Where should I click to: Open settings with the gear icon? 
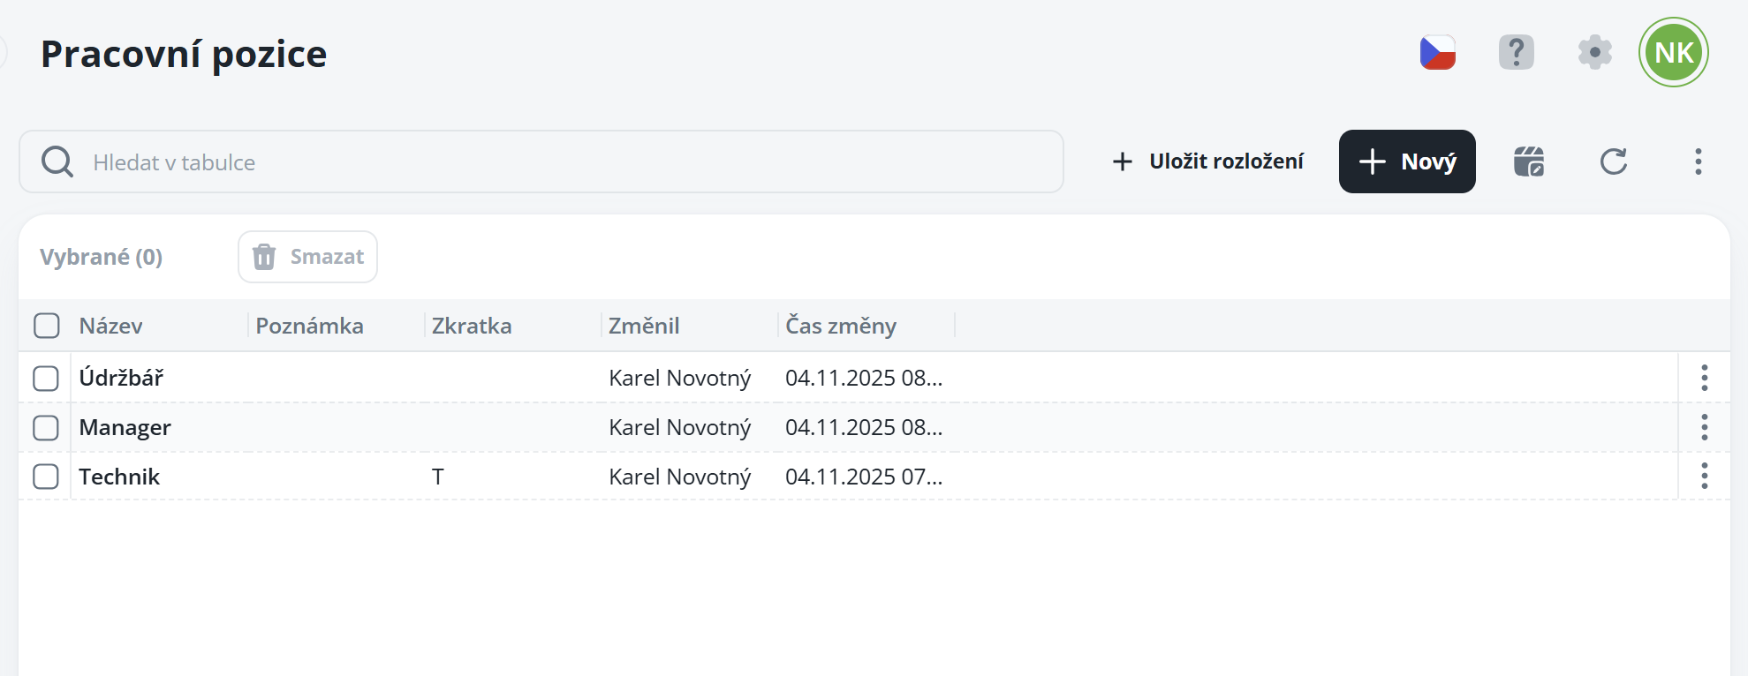point(1594,53)
